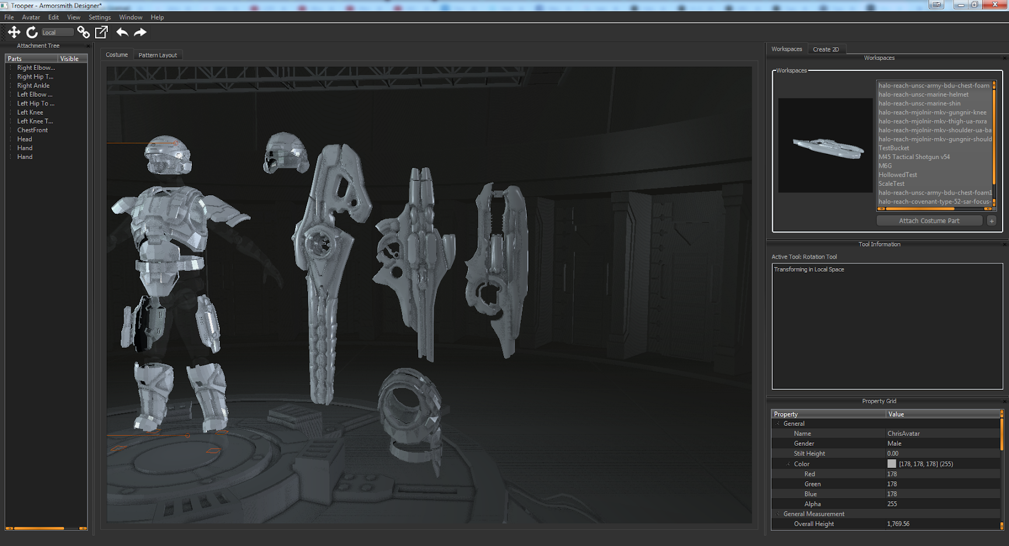Edit the Blue value field
Screen dimensions: 1009x546
943,494
